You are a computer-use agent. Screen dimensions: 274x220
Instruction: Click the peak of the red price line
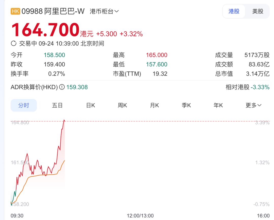[64, 120]
